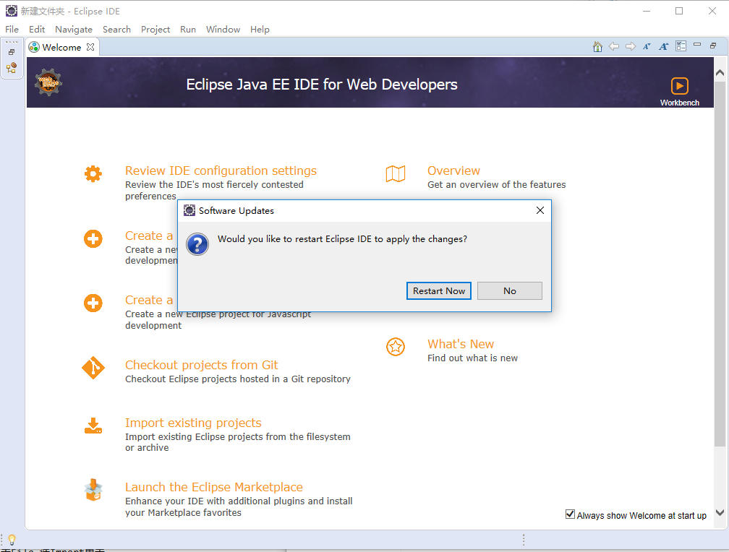This screenshot has width=729, height=552.
Task: Minimize the Welcome view panel
Action: point(697,45)
